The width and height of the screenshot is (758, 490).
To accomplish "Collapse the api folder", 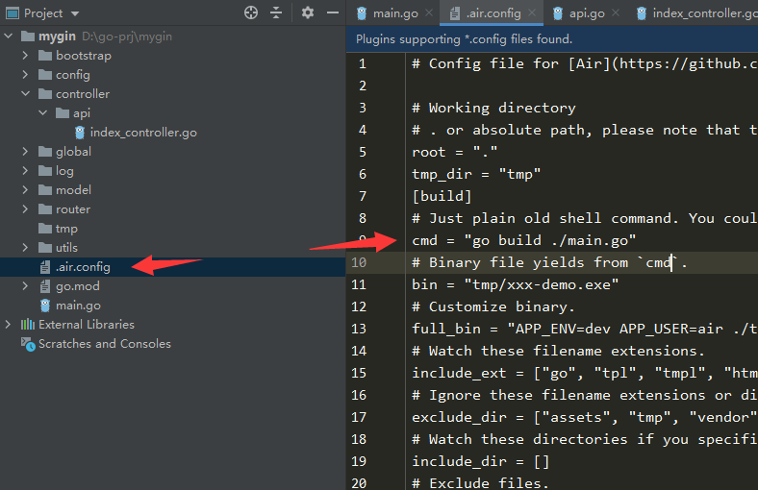I will (x=42, y=113).
